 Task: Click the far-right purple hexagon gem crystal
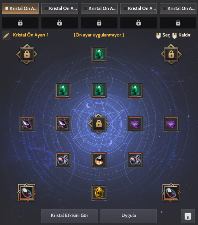point(171,124)
